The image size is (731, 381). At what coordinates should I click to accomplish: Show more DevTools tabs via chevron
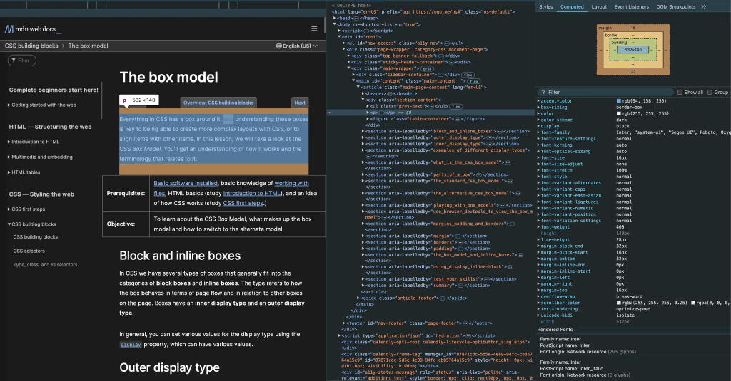(704, 6)
